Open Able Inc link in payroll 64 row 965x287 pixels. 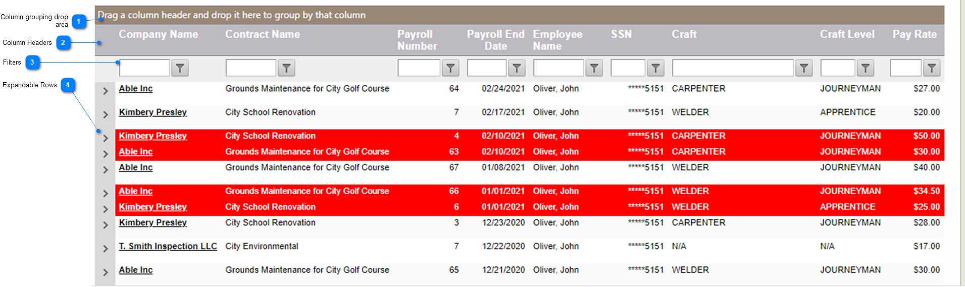click(x=135, y=89)
